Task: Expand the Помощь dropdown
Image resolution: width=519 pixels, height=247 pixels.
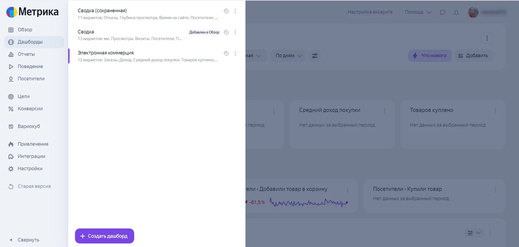Action: [418, 12]
